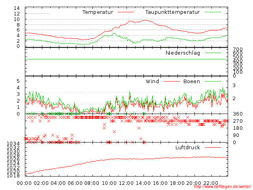The image size is (253, 190).
Task: Click the 18:00 time axis label
Action: coord(177,183)
